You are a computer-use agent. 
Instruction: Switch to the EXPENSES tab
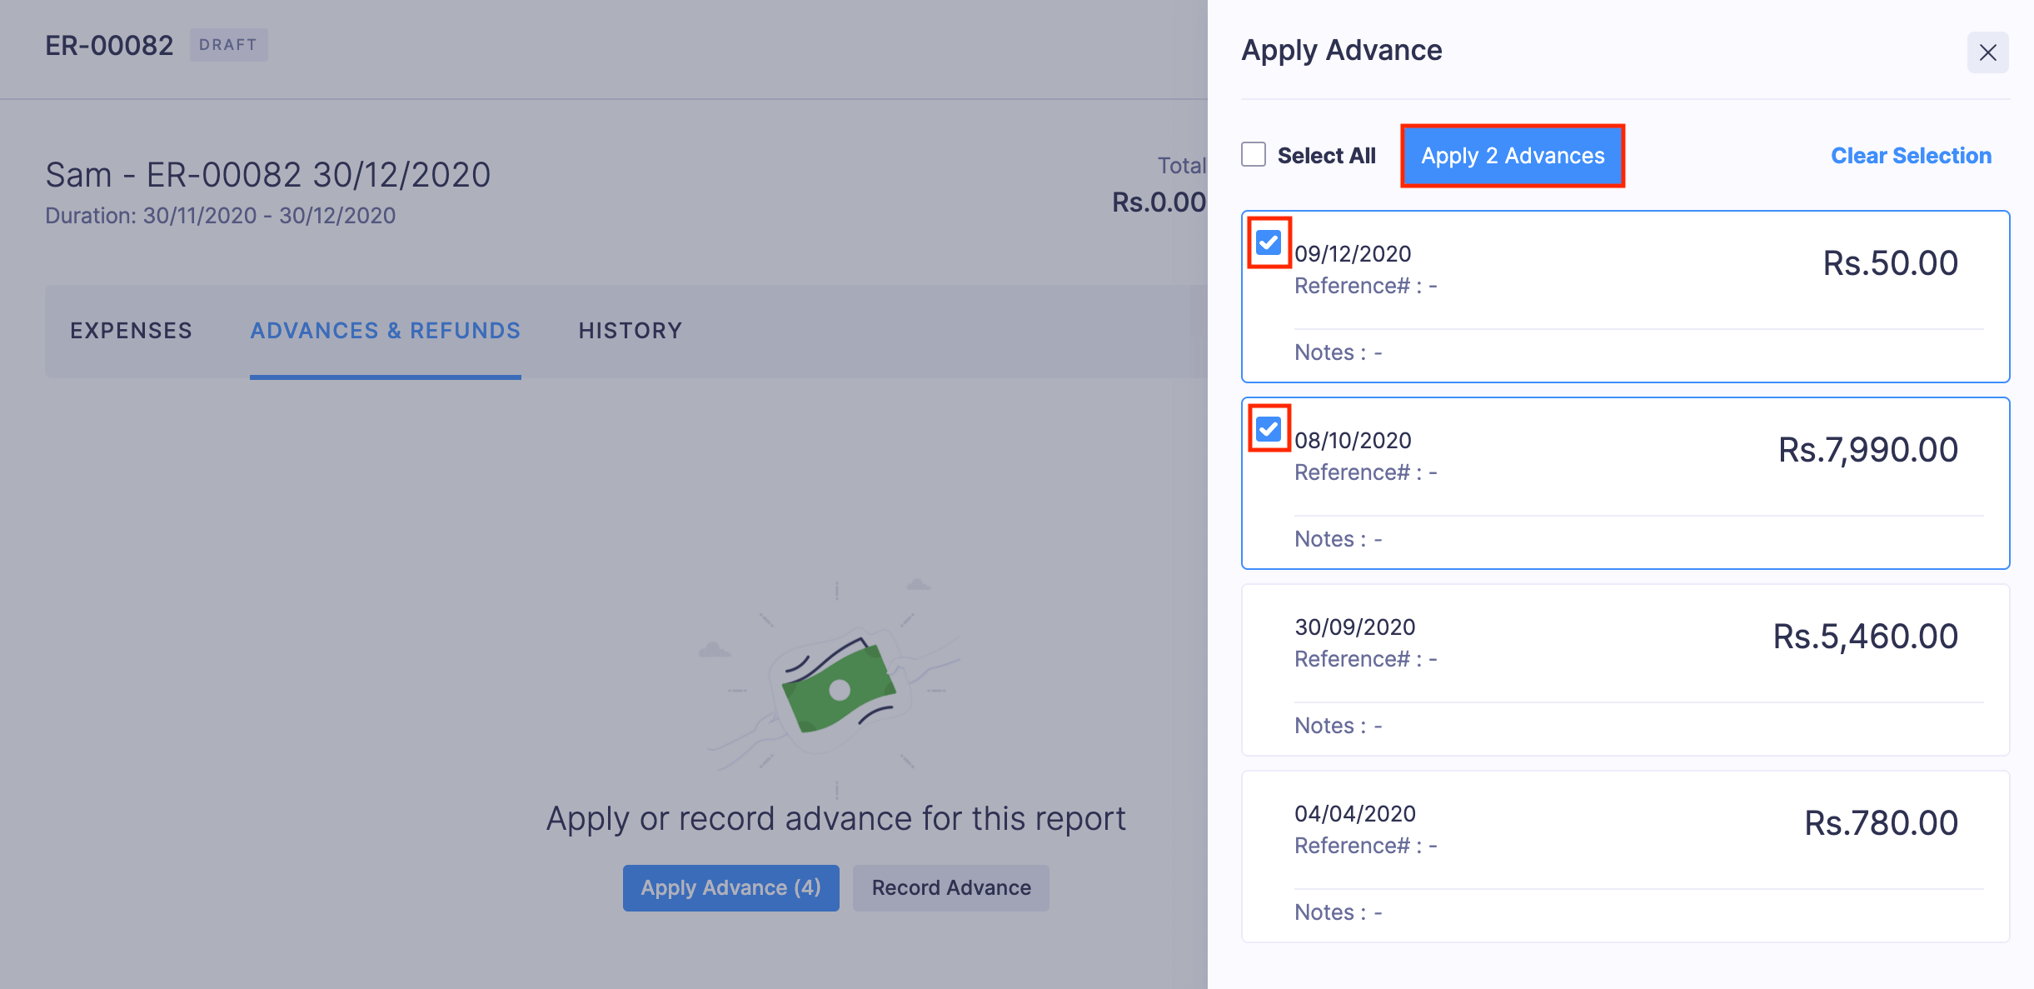(132, 330)
